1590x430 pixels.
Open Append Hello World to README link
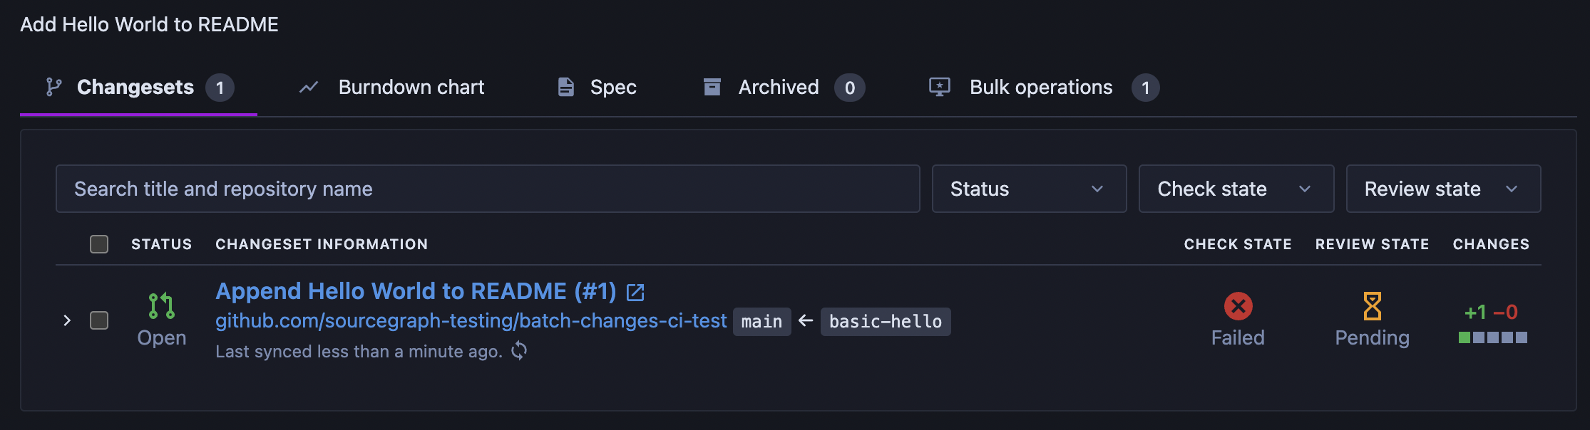pyautogui.click(x=416, y=291)
